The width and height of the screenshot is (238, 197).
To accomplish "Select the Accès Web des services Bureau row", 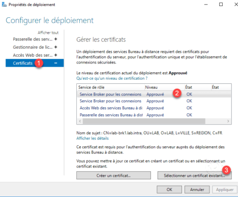I will [154, 108].
